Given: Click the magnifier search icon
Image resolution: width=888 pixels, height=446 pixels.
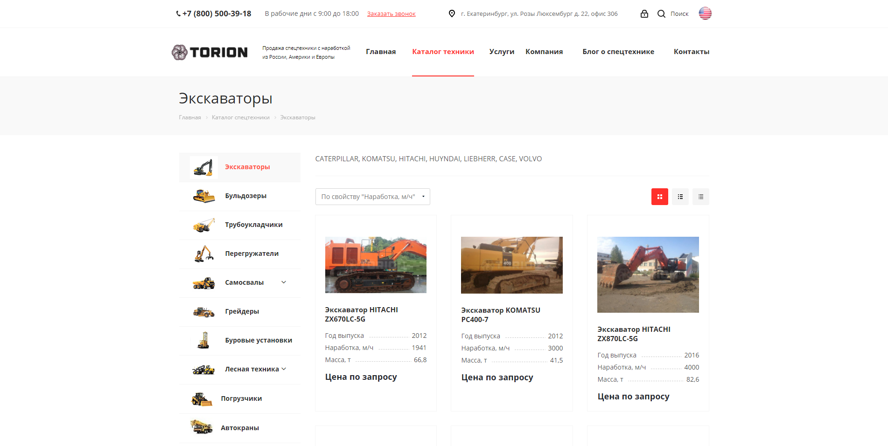Looking at the screenshot, I should (x=661, y=14).
